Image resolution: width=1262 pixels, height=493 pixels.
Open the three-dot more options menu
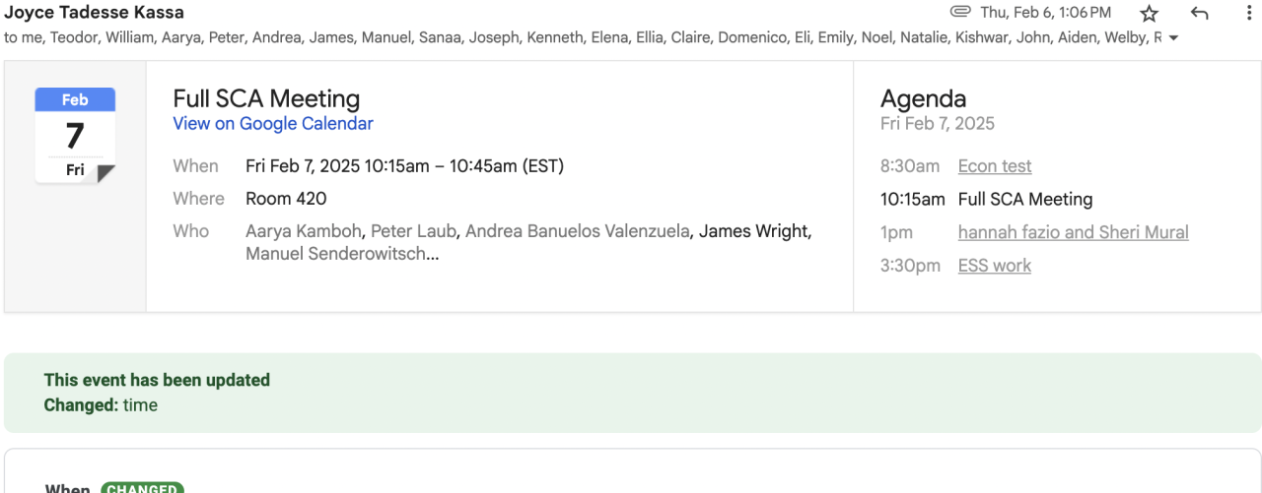(1249, 13)
